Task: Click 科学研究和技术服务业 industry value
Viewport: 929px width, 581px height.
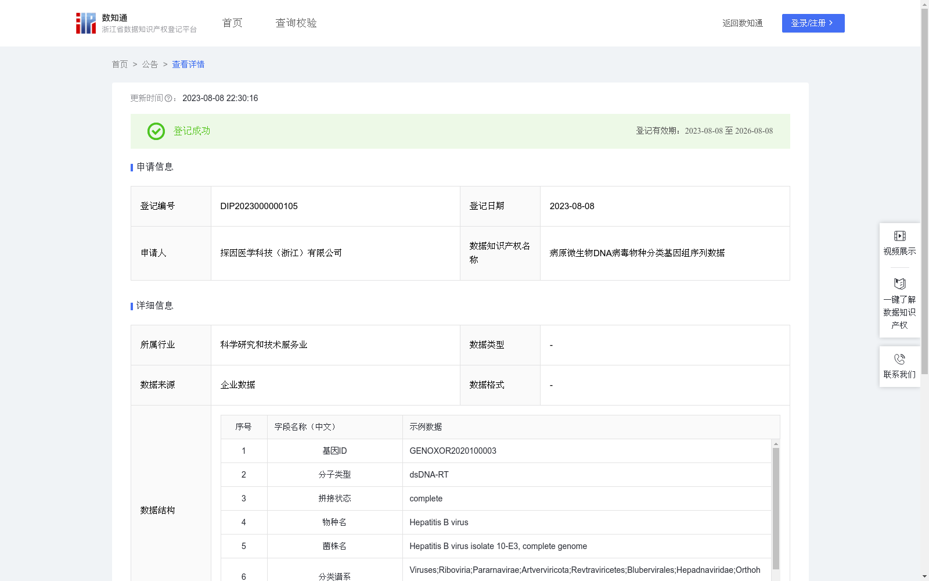Action: pos(264,345)
